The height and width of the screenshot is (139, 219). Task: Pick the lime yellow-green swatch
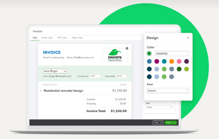click(186, 69)
